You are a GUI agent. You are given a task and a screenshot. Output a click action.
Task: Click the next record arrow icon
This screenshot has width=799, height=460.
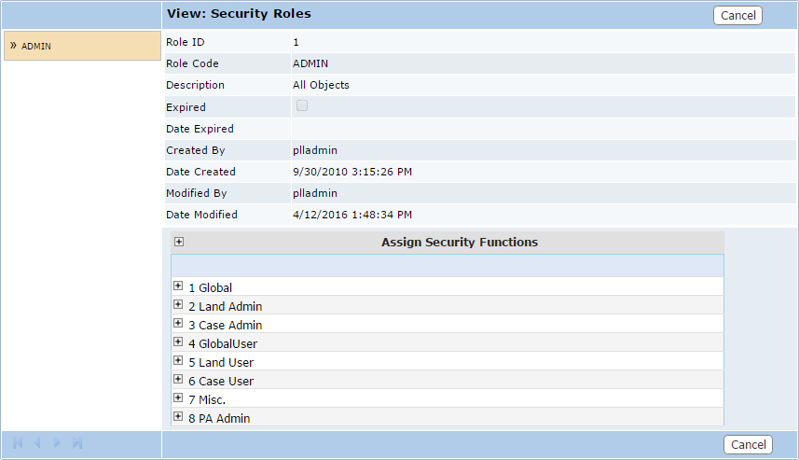tap(57, 442)
